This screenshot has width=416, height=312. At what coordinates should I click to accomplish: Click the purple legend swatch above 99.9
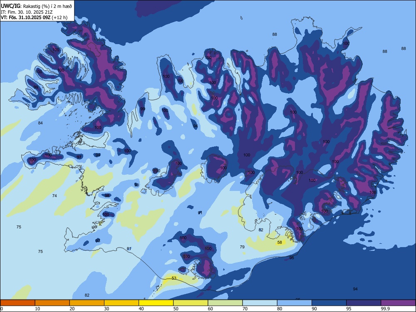coord(398,303)
